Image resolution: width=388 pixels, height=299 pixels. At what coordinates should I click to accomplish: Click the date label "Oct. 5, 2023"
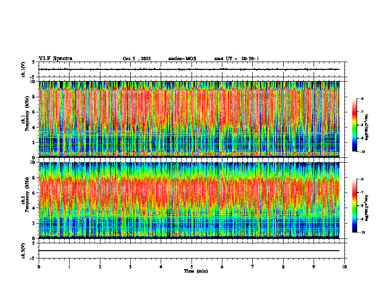(137, 59)
